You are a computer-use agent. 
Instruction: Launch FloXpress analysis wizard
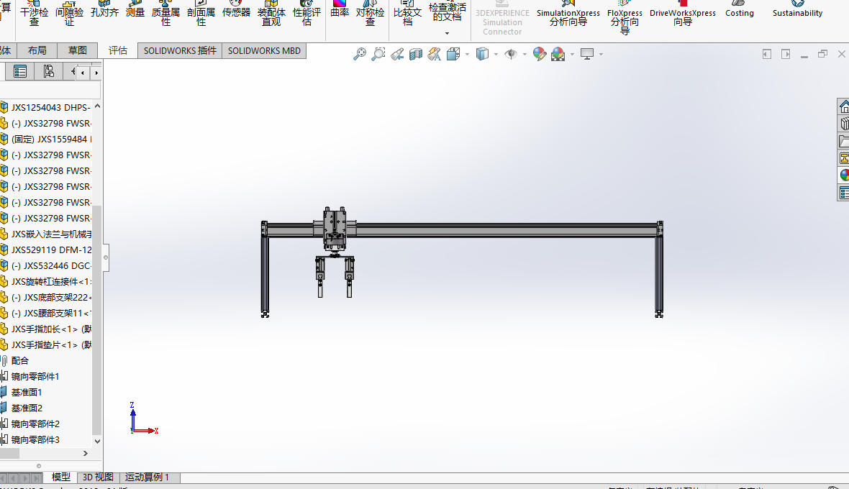pyautogui.click(x=625, y=19)
